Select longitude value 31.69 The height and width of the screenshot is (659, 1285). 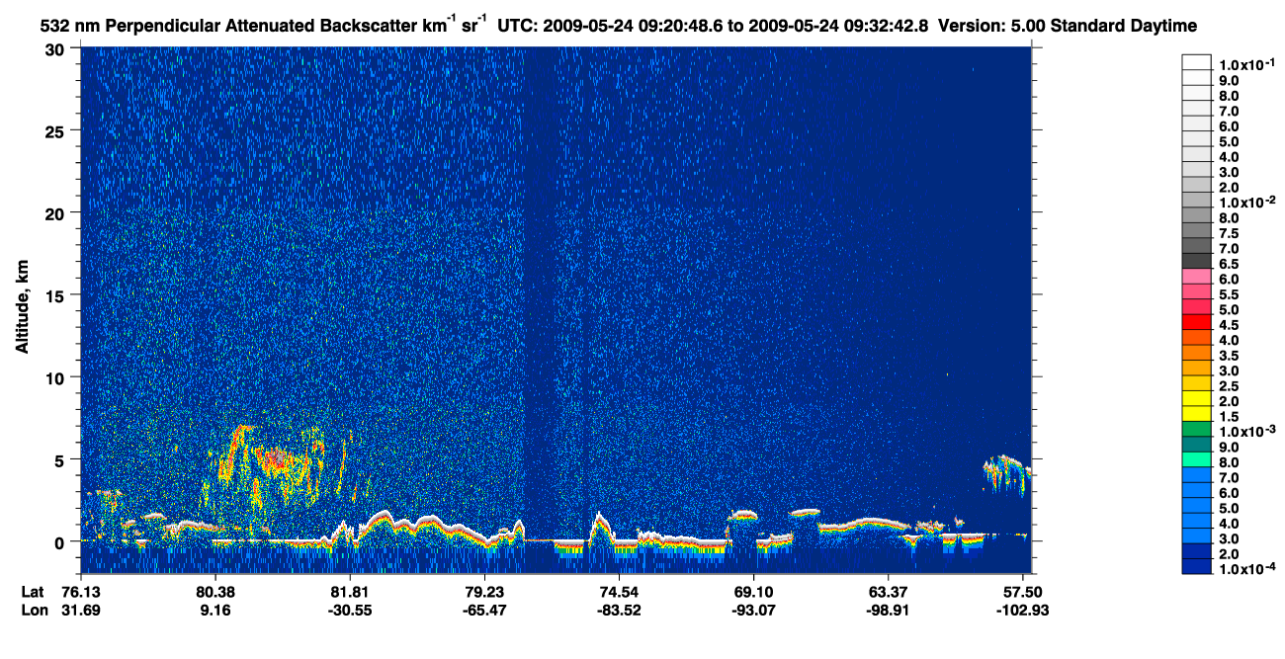pyautogui.click(x=81, y=610)
